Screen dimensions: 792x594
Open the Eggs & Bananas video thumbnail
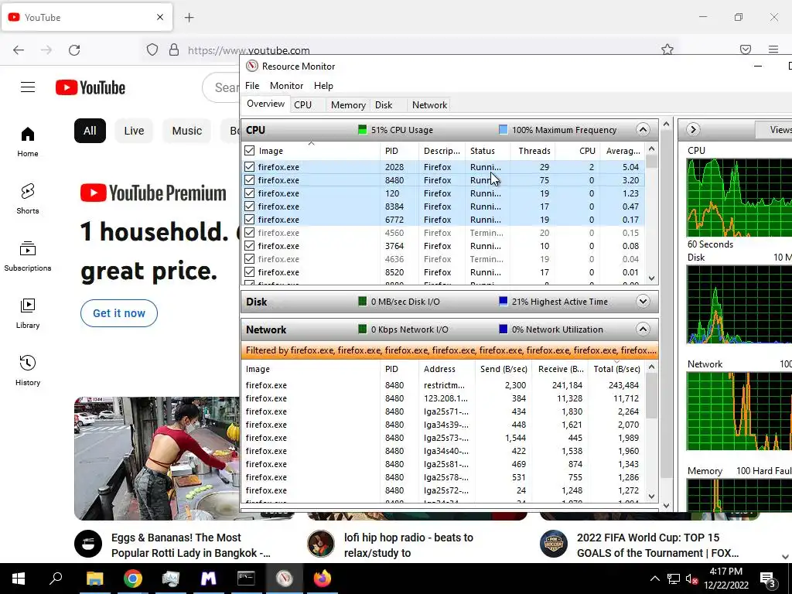[x=157, y=458]
